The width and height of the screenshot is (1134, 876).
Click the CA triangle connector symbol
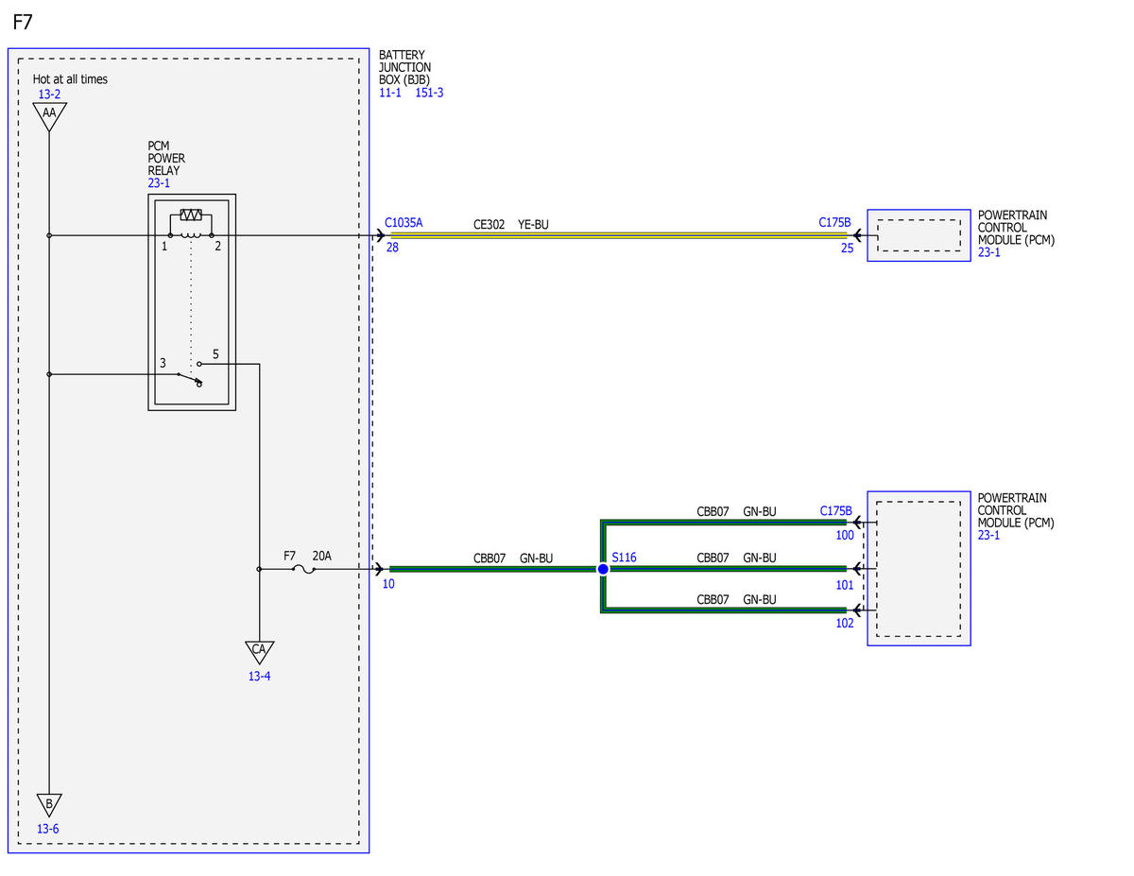(x=259, y=652)
